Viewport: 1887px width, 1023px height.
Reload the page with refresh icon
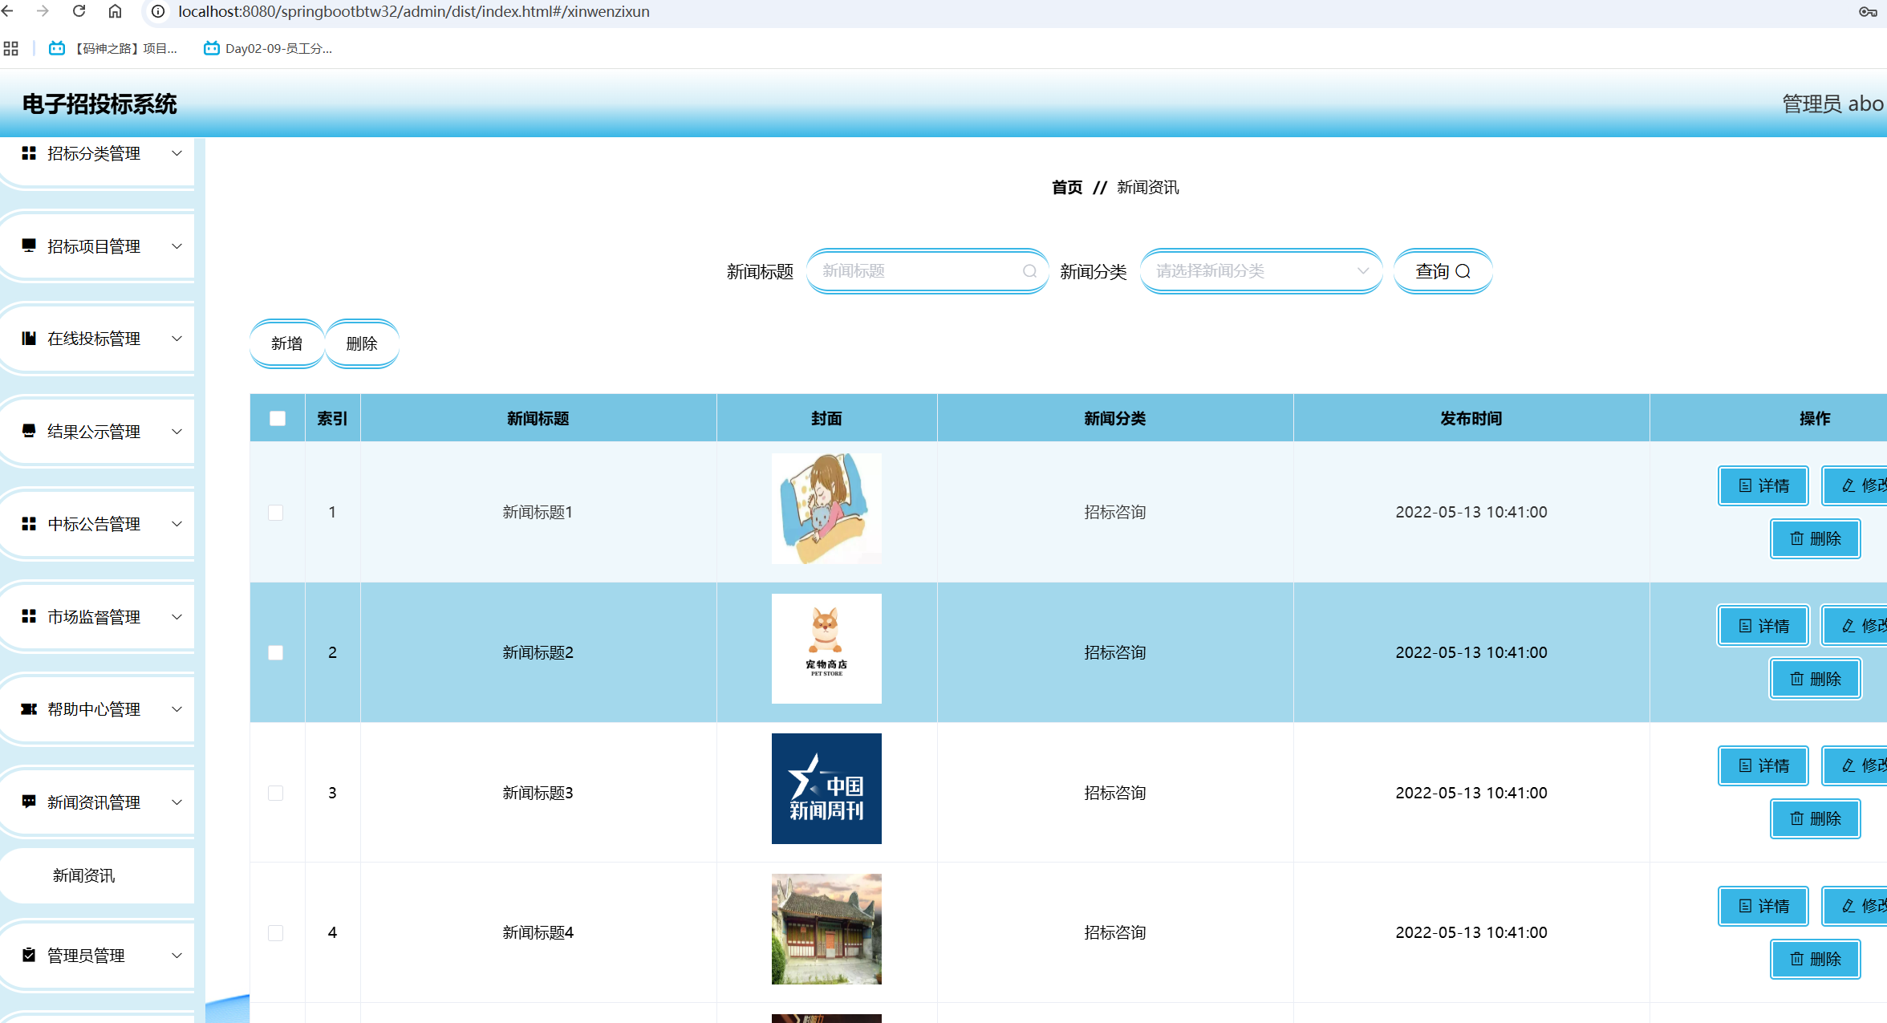point(79,11)
